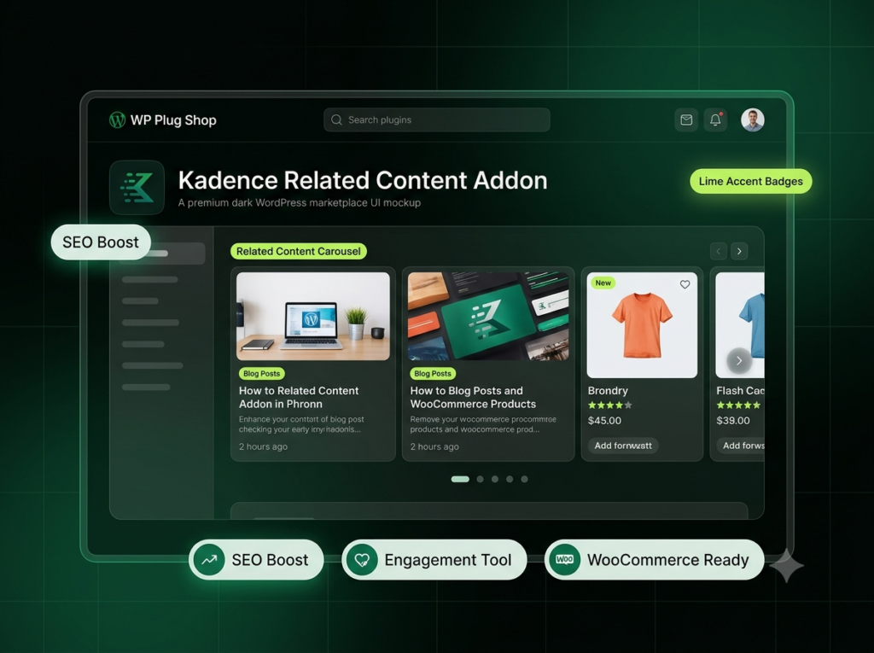Image resolution: width=874 pixels, height=653 pixels.
Task: Select the Related Content Carousel label
Action: coord(298,251)
